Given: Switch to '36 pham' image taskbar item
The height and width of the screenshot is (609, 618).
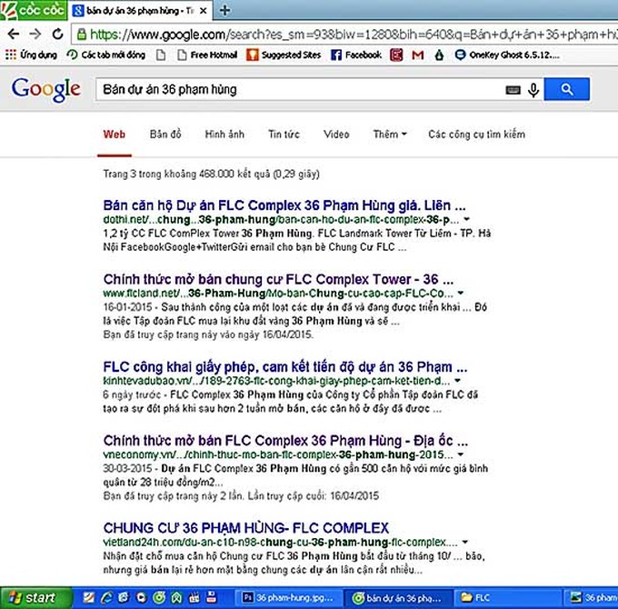Looking at the screenshot, I should pyautogui.click(x=592, y=598).
